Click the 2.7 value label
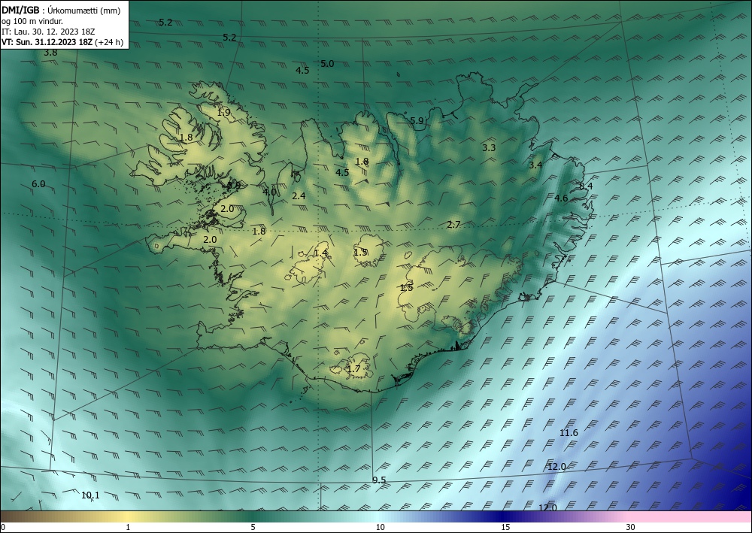This screenshot has width=752, height=533. pos(453,224)
